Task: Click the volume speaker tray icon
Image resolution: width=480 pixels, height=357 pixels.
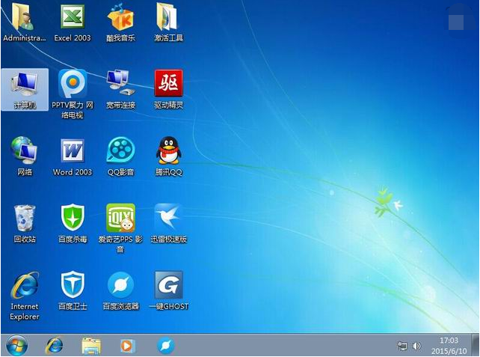Action: [416, 346]
